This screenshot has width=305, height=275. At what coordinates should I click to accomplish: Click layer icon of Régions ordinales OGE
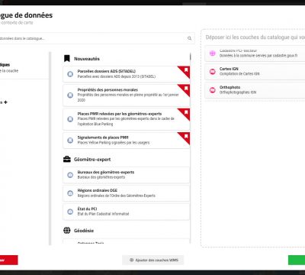[70, 193]
